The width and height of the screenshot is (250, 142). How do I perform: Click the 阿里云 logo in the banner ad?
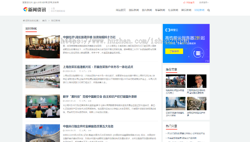tap(172, 30)
